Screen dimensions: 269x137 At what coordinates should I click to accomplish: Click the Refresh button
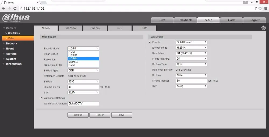100,115
